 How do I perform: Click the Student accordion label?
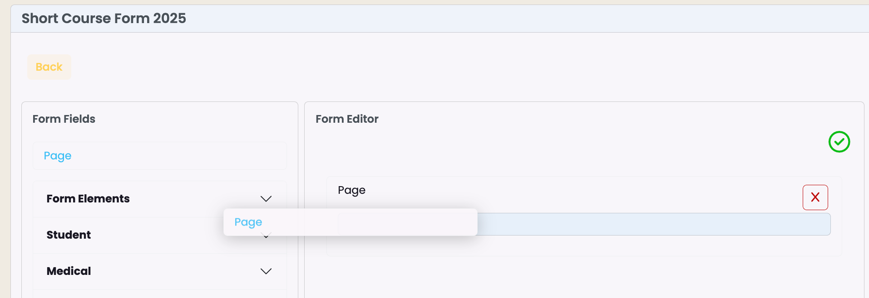[69, 235]
